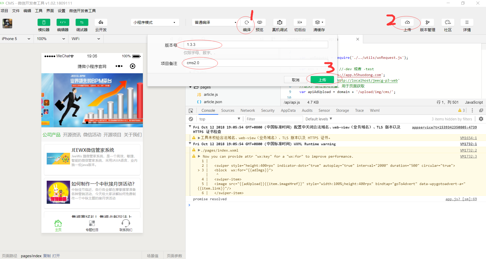Switch to the AppData tab

point(288,110)
